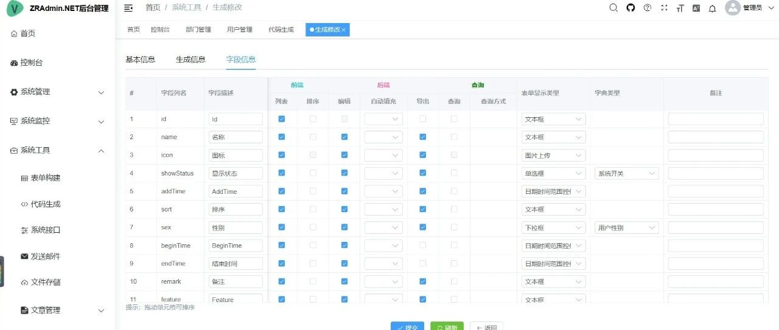Click the 提交 submit button
The height and width of the screenshot is (330, 779).
(407, 327)
